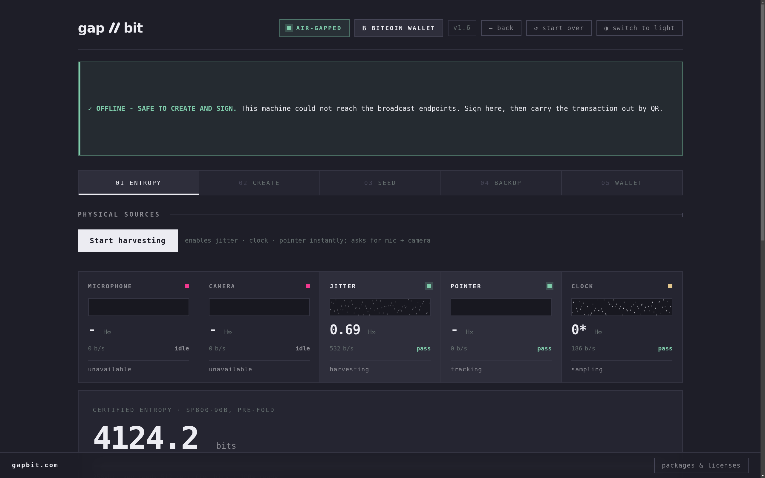Click the MICROPHONE card title

(110, 286)
